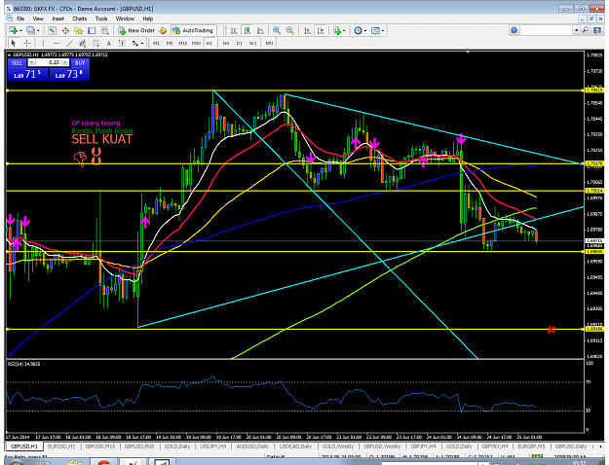Image resolution: width=609 pixels, height=465 pixels.
Task: Switch timeframe to MN
Action: coord(269,44)
